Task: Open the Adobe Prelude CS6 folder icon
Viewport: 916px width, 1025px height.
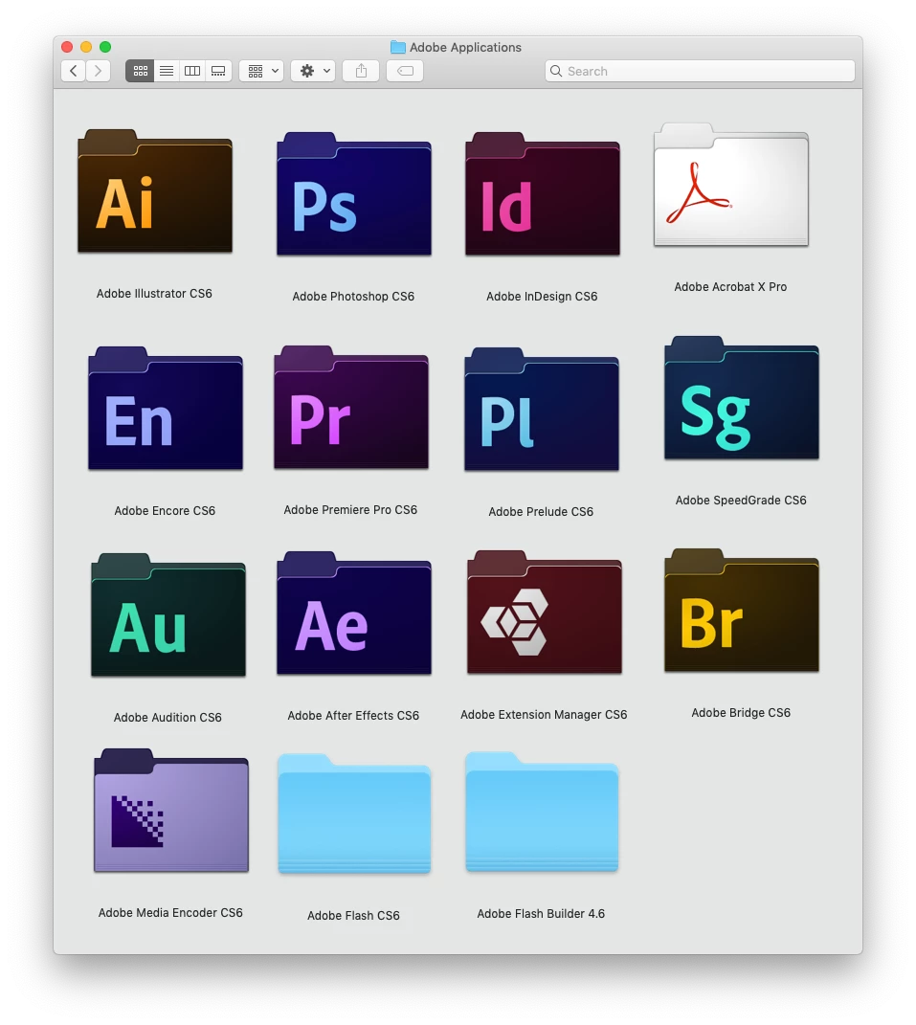Action: tap(542, 410)
